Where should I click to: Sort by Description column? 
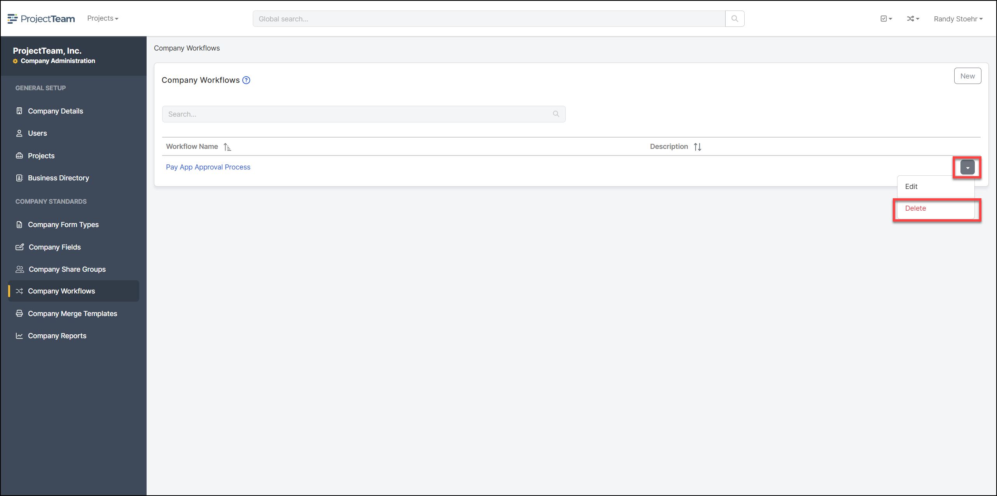tap(675, 147)
